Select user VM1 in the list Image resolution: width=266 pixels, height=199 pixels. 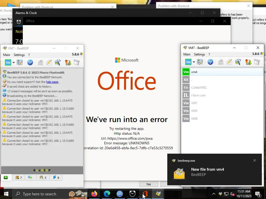[x=223, y=103]
